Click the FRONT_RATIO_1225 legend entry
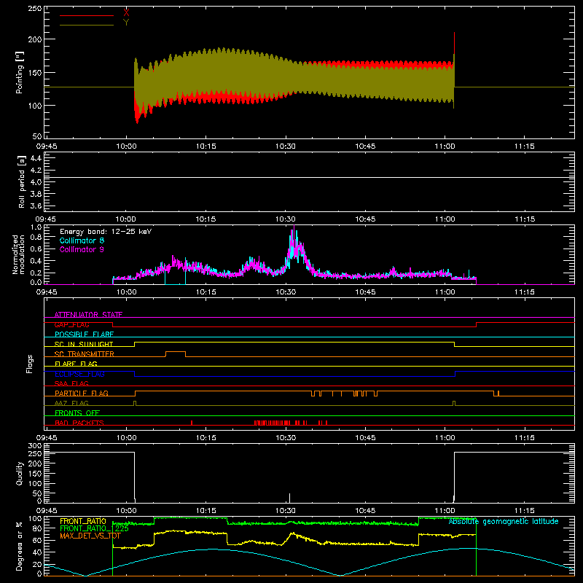The width and height of the screenshot is (583, 583). [94, 528]
